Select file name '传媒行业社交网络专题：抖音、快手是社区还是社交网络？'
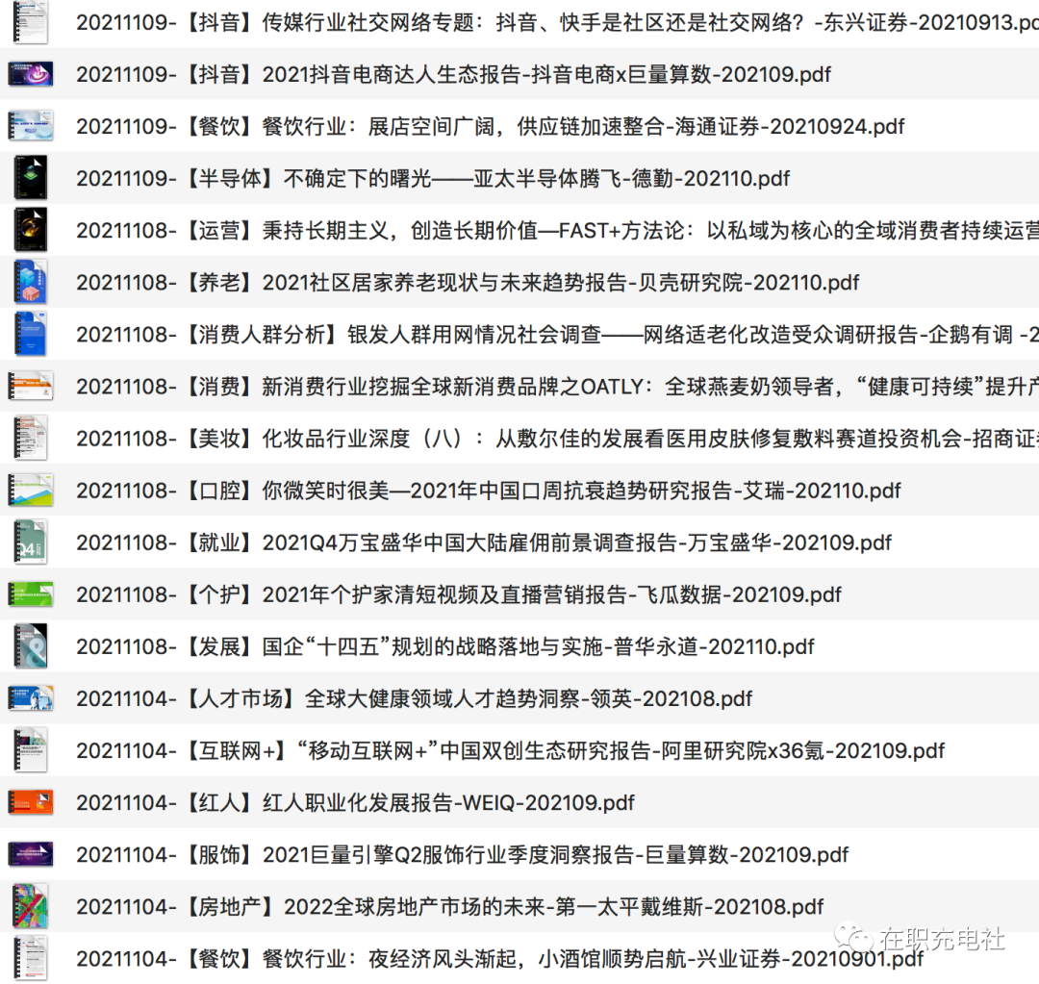The height and width of the screenshot is (984, 1039). point(533,22)
